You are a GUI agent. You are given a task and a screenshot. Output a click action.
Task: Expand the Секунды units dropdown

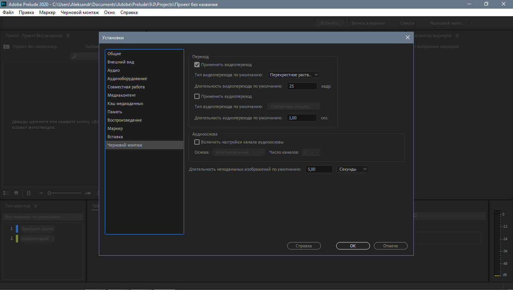tap(352, 169)
